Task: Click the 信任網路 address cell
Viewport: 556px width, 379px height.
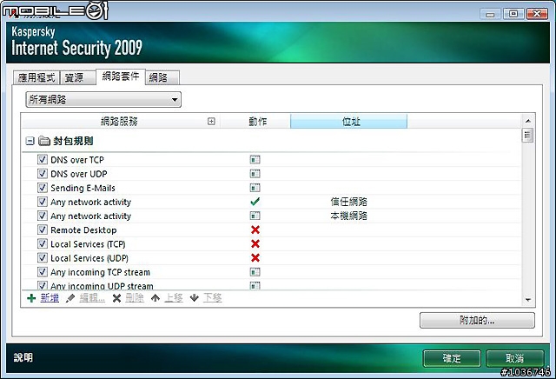Action: click(x=349, y=202)
